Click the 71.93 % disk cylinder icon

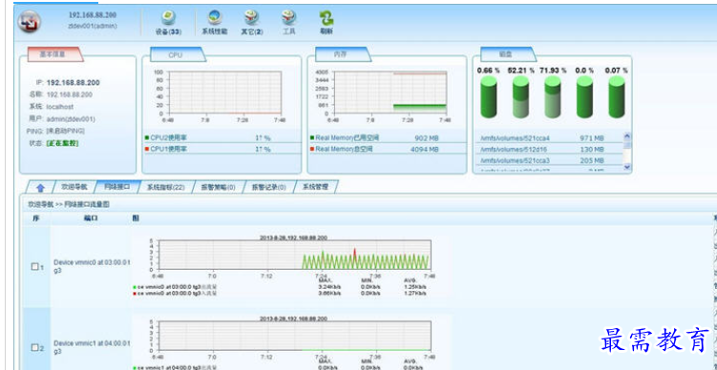(553, 97)
